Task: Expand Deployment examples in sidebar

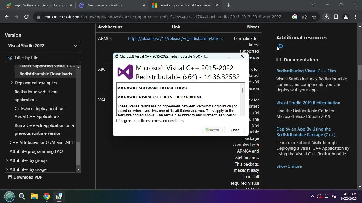Action: [x=12, y=83]
